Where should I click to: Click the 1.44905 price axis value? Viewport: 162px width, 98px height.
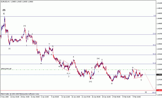click(159, 24)
